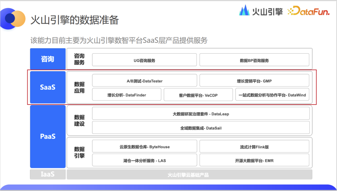This screenshot has width=337, height=191.
Task: Click the A/B测试-DataTester box
Action: (x=145, y=80)
